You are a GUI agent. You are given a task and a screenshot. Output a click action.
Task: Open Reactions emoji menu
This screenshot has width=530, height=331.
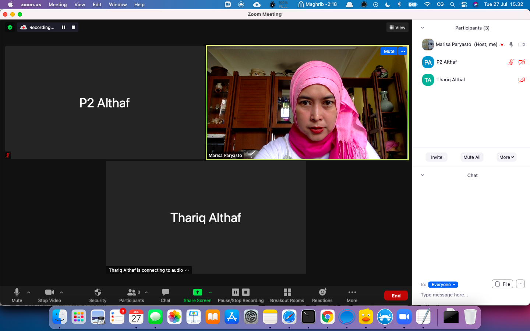(x=322, y=295)
